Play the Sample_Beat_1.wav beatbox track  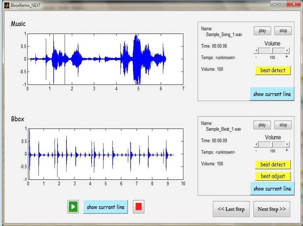point(262,125)
